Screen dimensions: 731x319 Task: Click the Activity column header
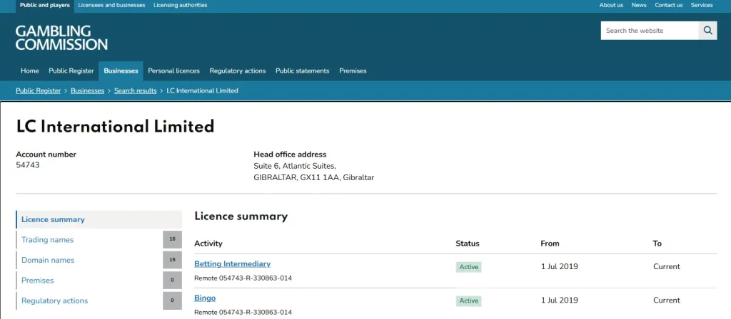click(208, 244)
